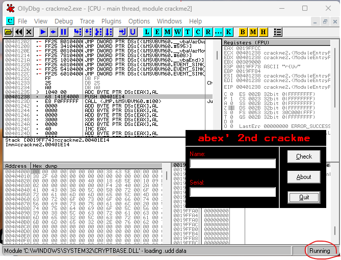Open Hardware breakpoints with yellow H icon
341x260 pixels.
point(263,32)
